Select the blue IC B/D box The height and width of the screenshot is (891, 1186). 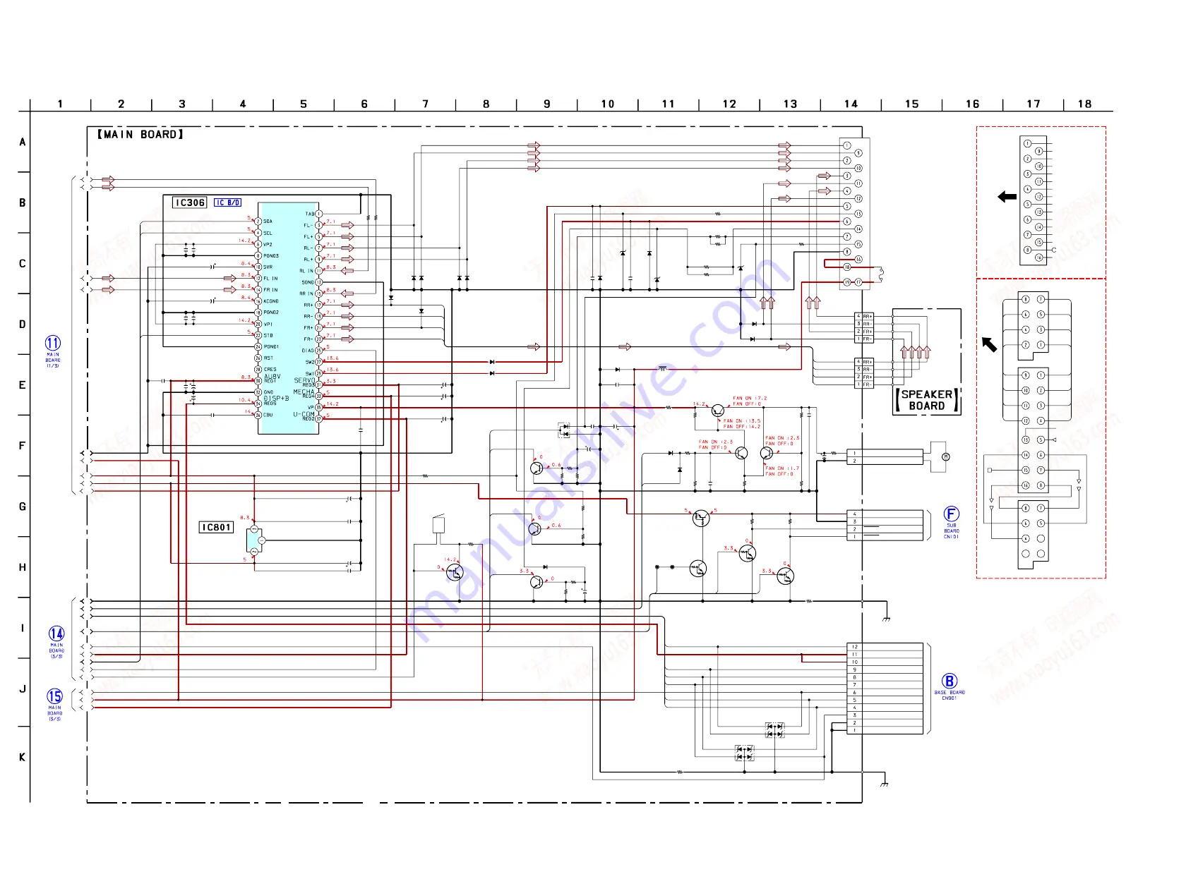[227, 202]
